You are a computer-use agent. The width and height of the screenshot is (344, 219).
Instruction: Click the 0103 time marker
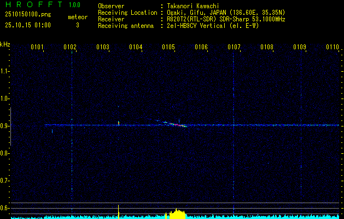pos(103,47)
